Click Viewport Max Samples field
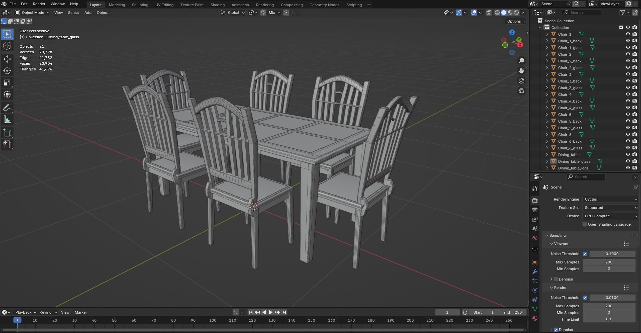This screenshot has width=641, height=333. (609, 262)
